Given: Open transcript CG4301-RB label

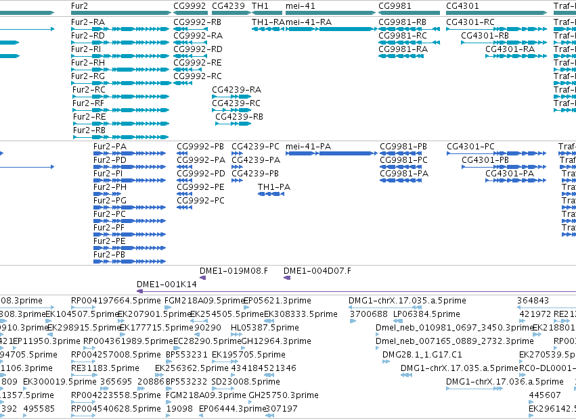Looking at the screenshot, I should (485, 36).
